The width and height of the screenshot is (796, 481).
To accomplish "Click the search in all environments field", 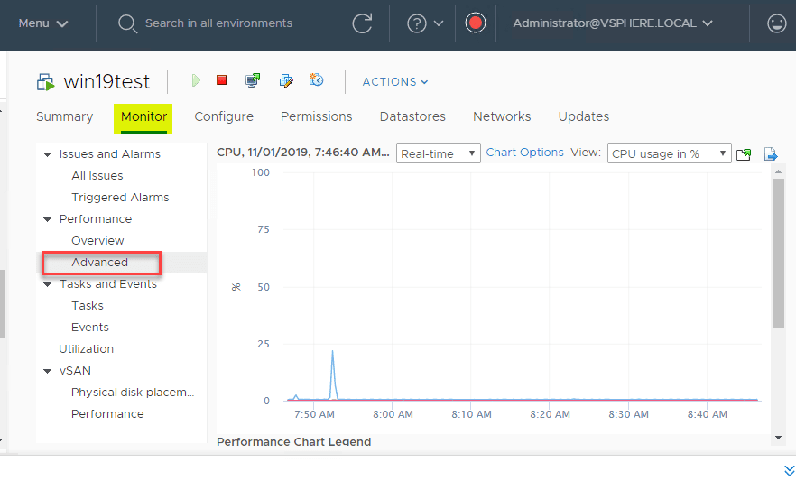I will click(218, 23).
